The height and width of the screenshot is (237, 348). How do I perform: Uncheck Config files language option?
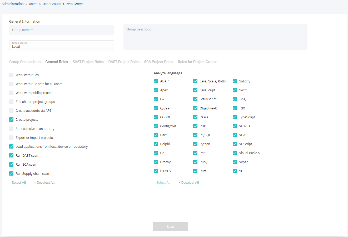click(156, 126)
